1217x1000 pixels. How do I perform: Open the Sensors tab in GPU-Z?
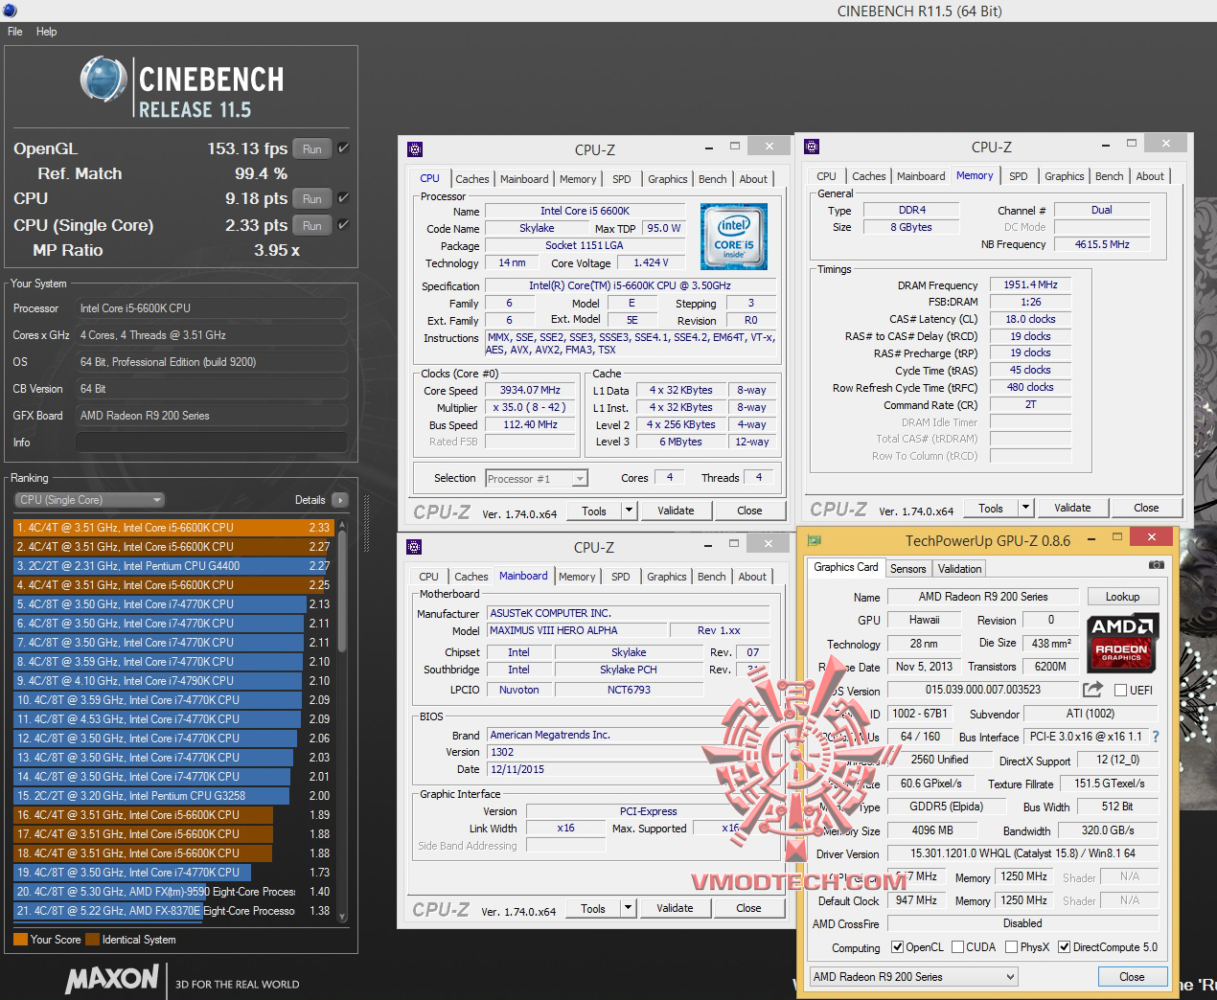click(x=907, y=569)
